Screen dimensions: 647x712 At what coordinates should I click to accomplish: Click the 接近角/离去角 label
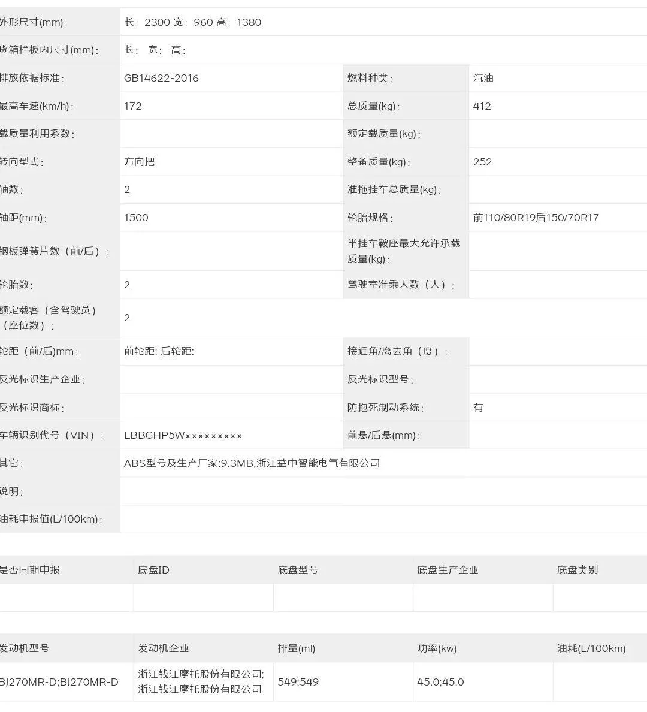point(397,351)
